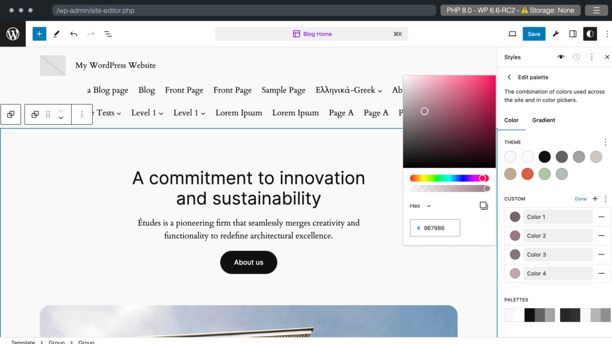This screenshot has height=344, width=612.
Task: Move the block down
Action: 61,118
